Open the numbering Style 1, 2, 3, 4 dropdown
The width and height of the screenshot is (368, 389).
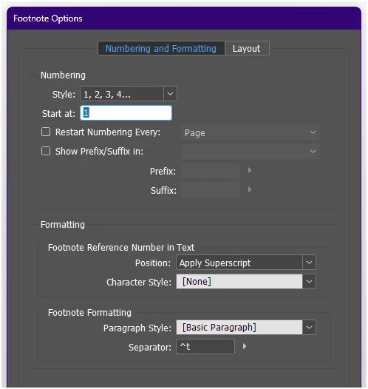click(129, 94)
